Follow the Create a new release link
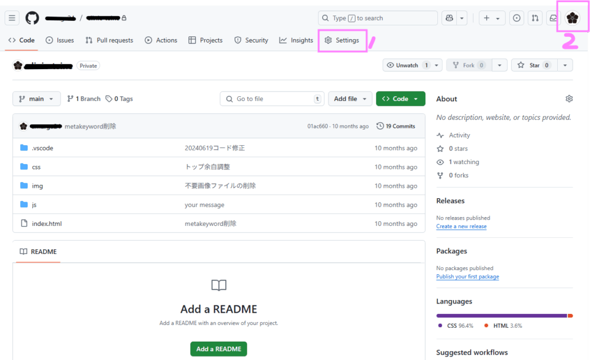This screenshot has height=360, width=590. pyautogui.click(x=461, y=226)
